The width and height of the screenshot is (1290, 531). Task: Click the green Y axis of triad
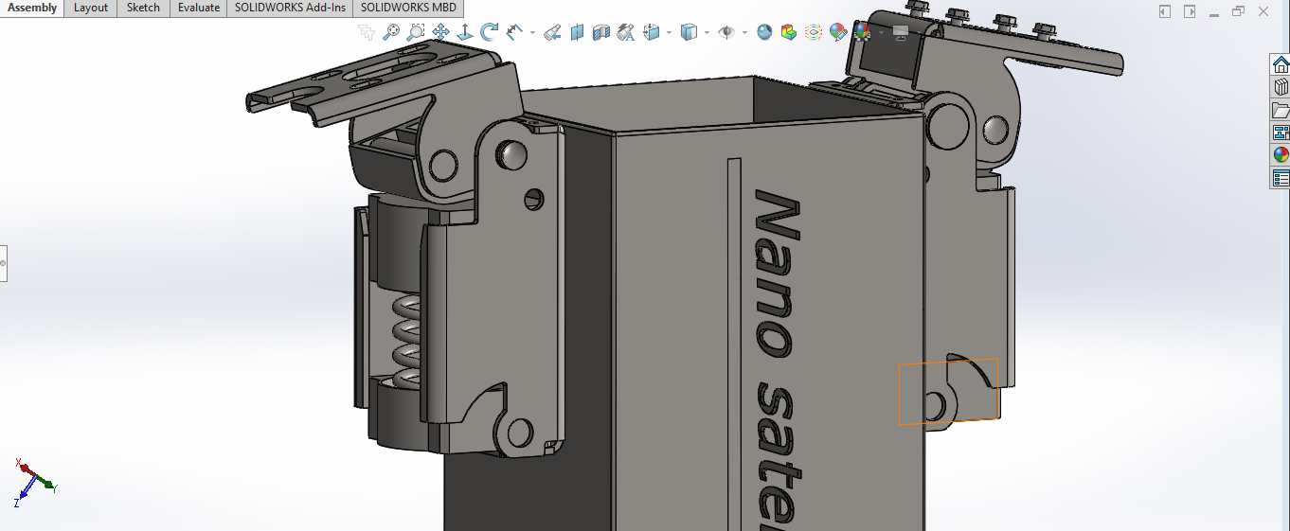46,483
